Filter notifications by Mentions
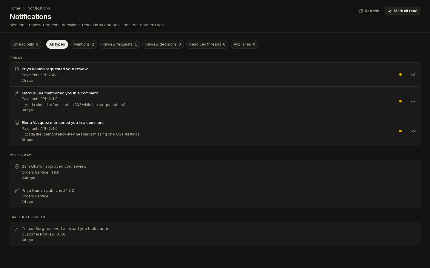Viewport: 430px width, 268px height. (x=84, y=44)
